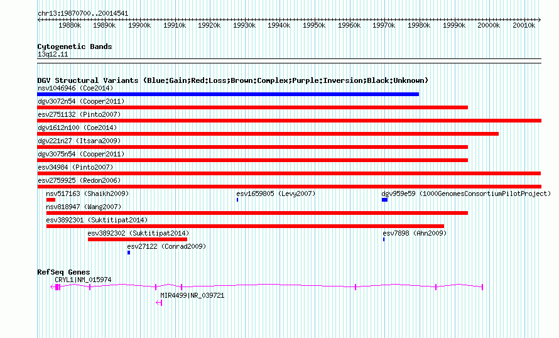This screenshot has height=338, width=559.
Task: Click the 19970k position on the ruler
Action: (384, 25)
